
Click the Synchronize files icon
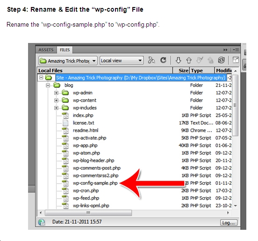tap(221, 60)
